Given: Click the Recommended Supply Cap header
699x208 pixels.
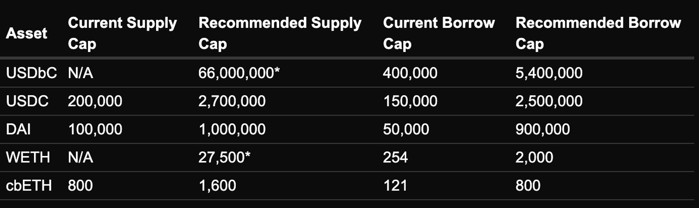Looking at the screenshot, I should [280, 33].
